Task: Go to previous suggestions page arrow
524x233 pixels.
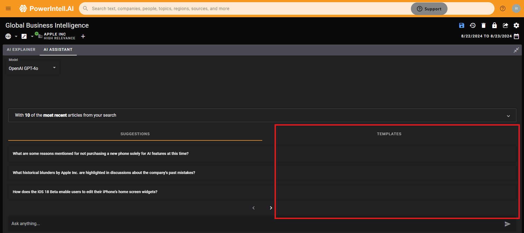Action: tap(254, 208)
